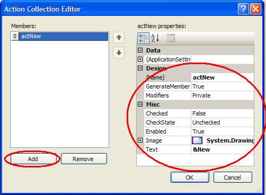266x195 pixels.
Task: Click the System.Drawing image value
Action: 230,140
